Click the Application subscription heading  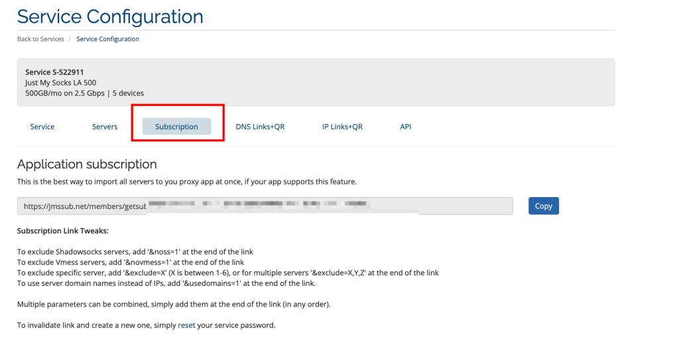coord(87,165)
